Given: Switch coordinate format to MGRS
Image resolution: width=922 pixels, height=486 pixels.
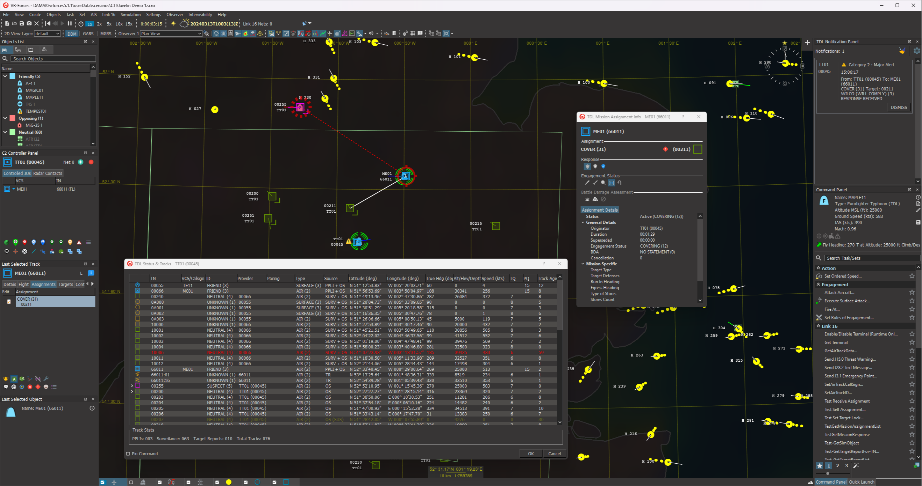Looking at the screenshot, I should (106, 34).
